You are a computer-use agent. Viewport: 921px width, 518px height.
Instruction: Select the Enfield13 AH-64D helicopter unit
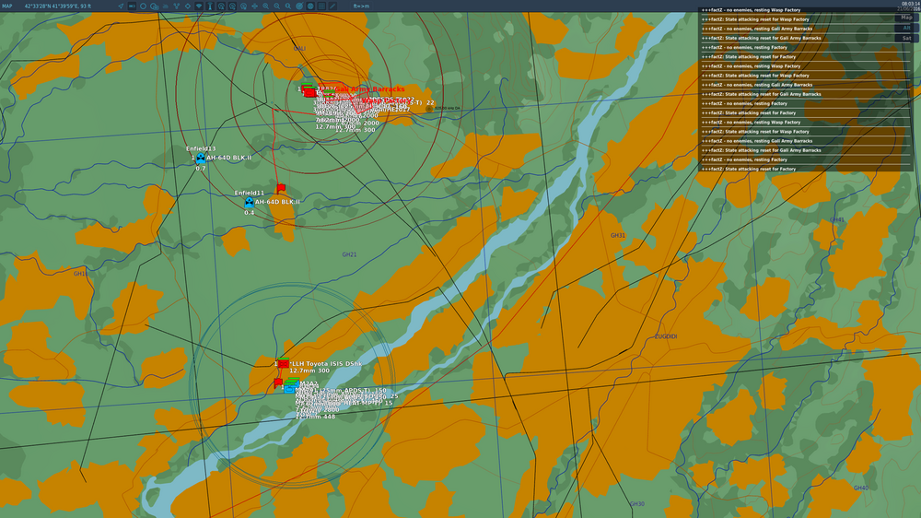(x=201, y=158)
